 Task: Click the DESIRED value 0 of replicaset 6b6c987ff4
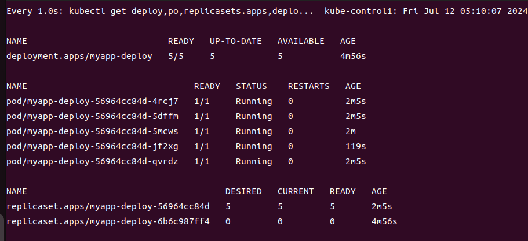pyautogui.click(x=228, y=221)
